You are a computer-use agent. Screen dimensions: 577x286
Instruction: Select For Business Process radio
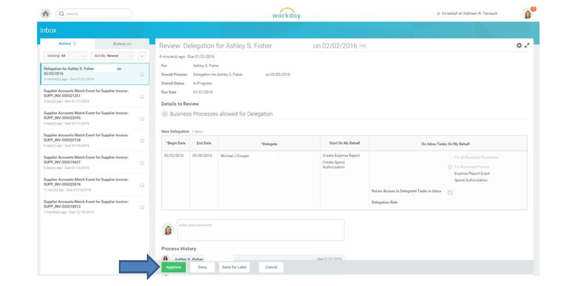point(450,167)
